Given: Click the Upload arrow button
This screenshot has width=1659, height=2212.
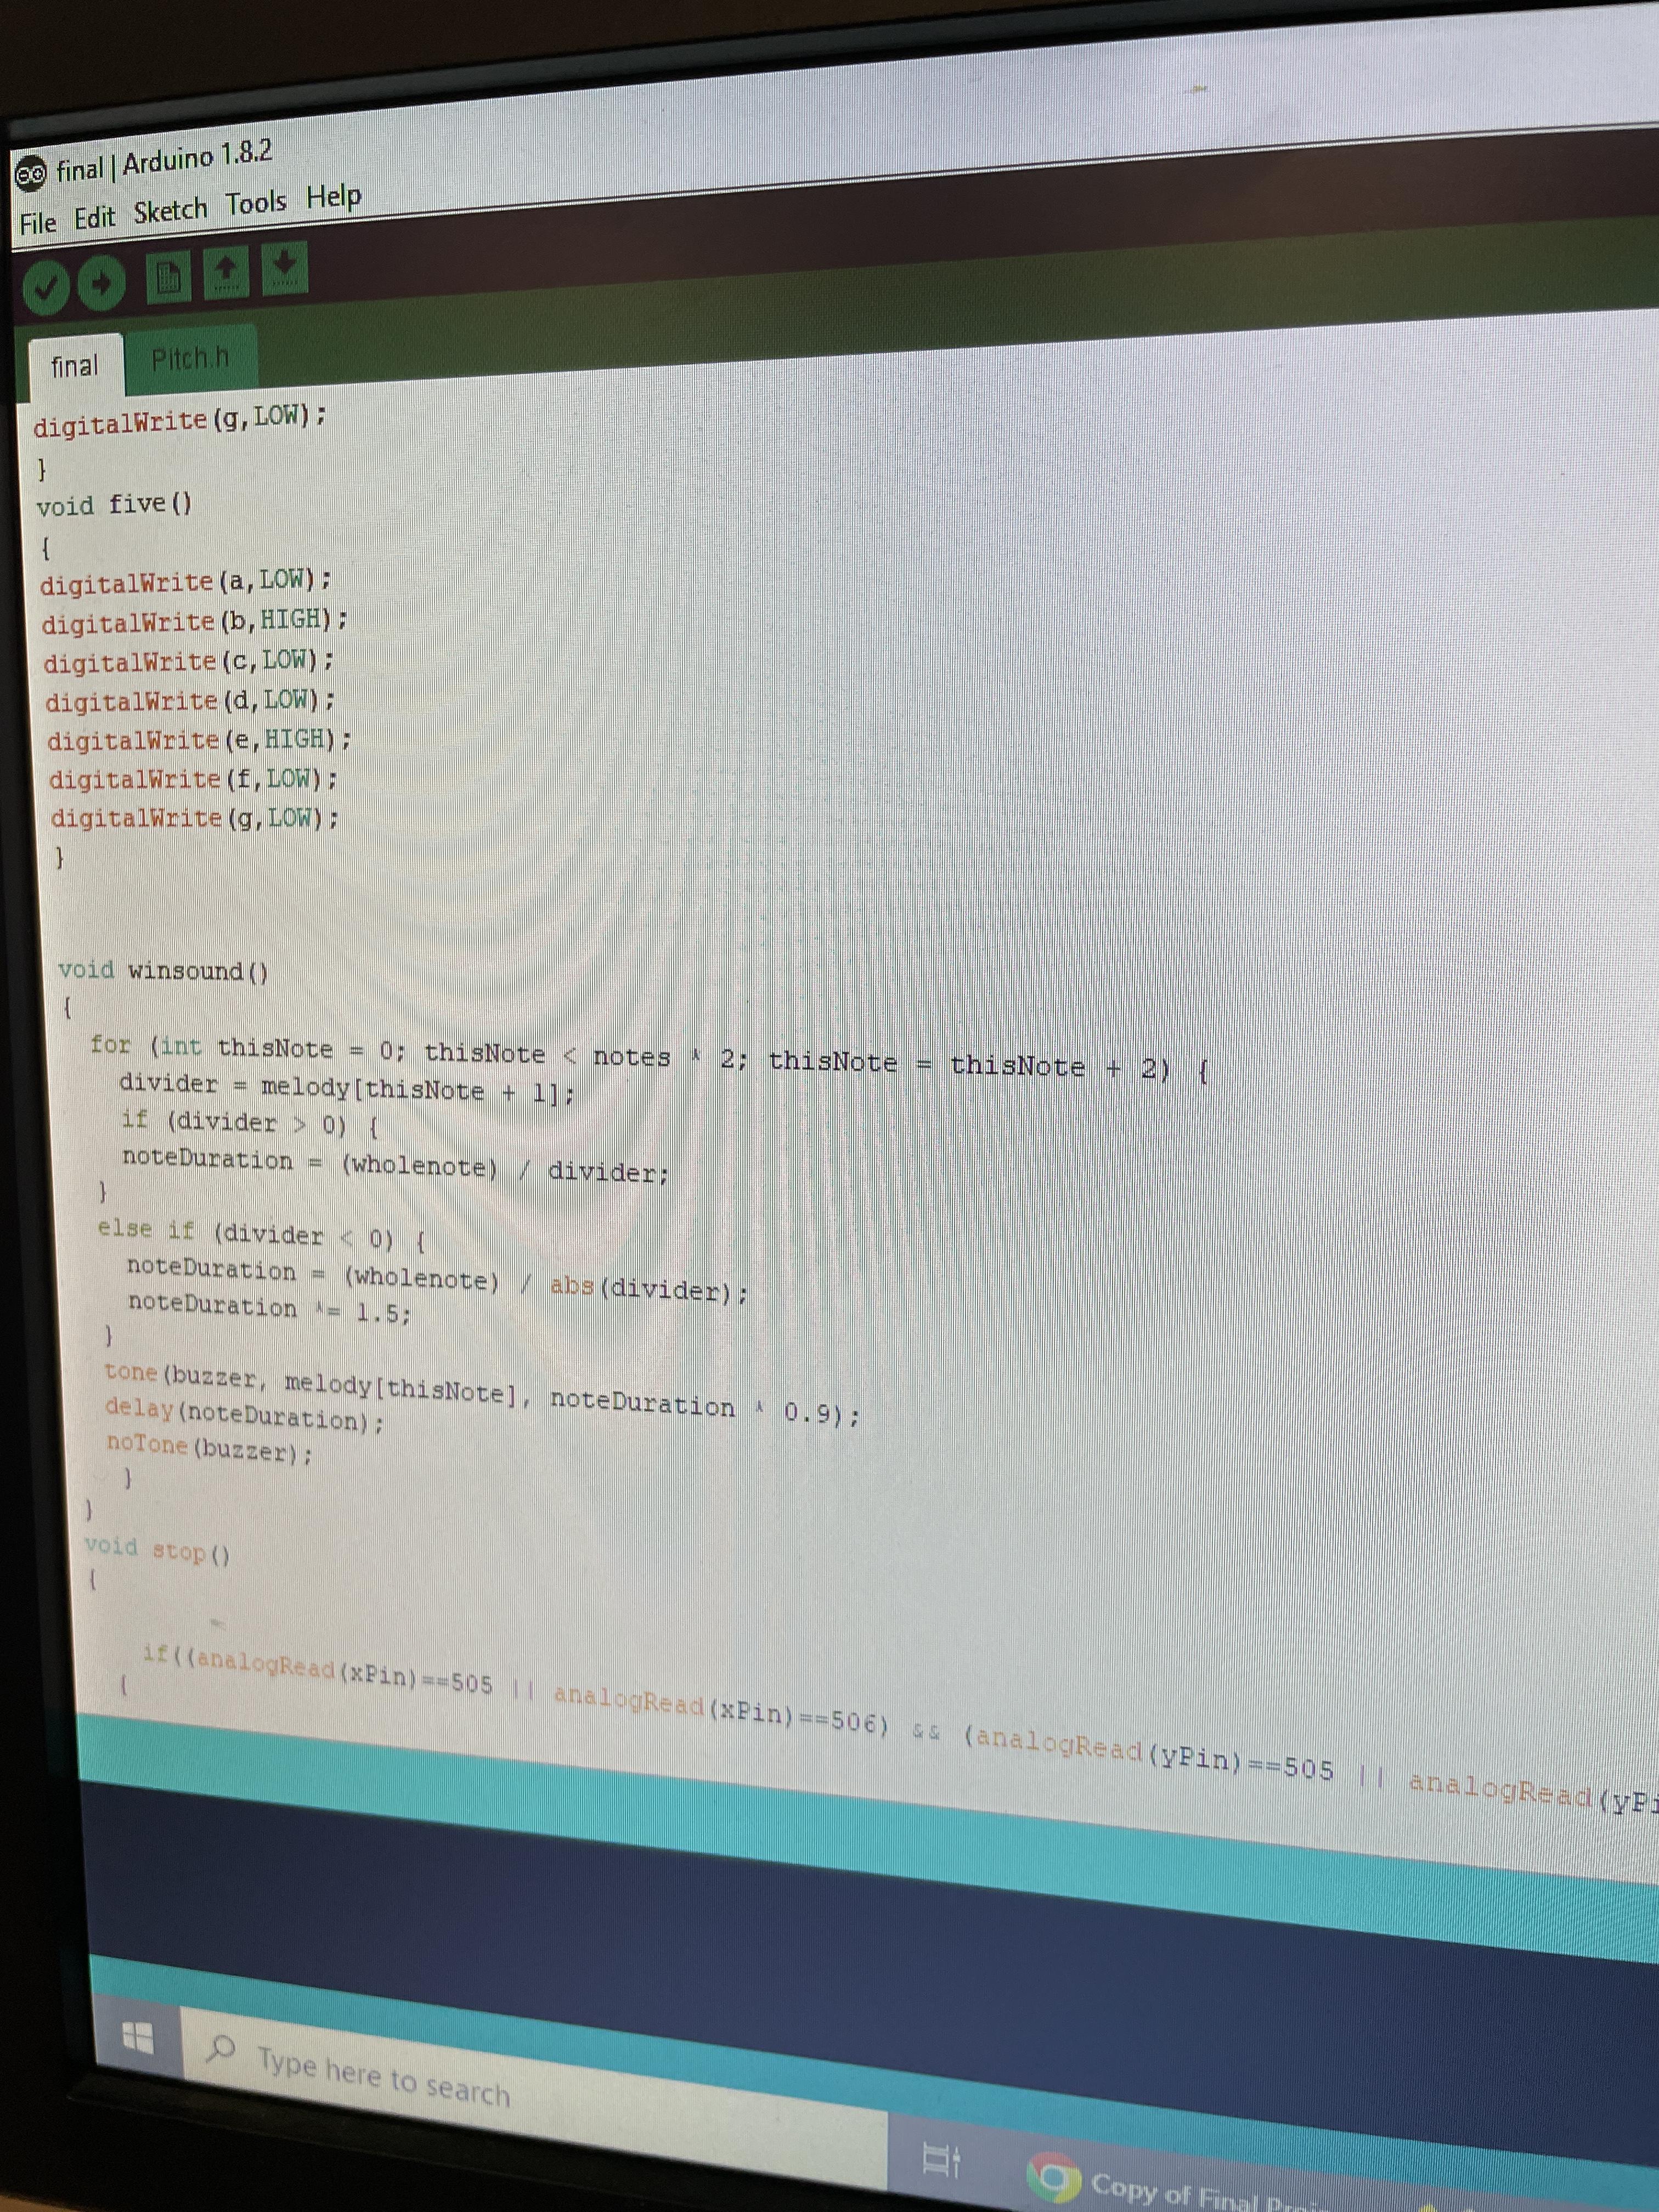Looking at the screenshot, I should coord(101,283).
